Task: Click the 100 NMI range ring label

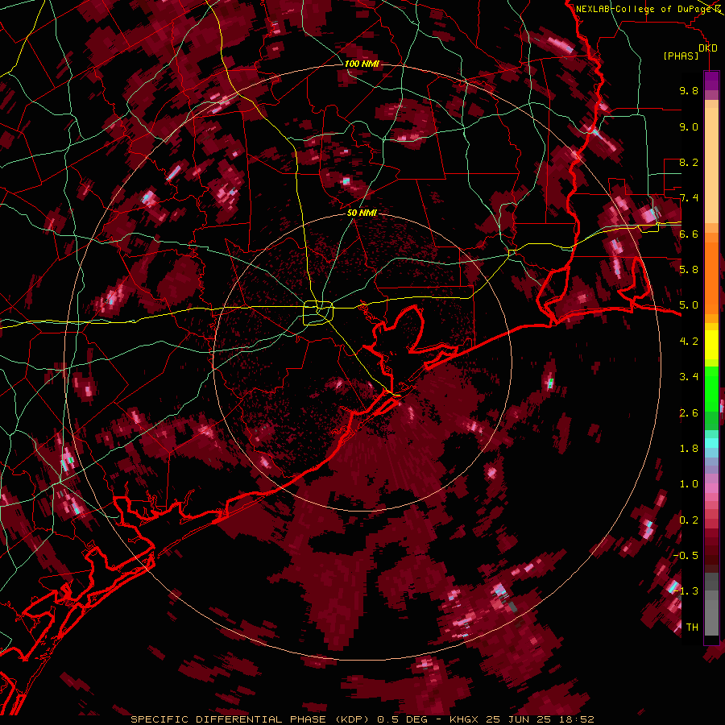Action: (x=362, y=64)
